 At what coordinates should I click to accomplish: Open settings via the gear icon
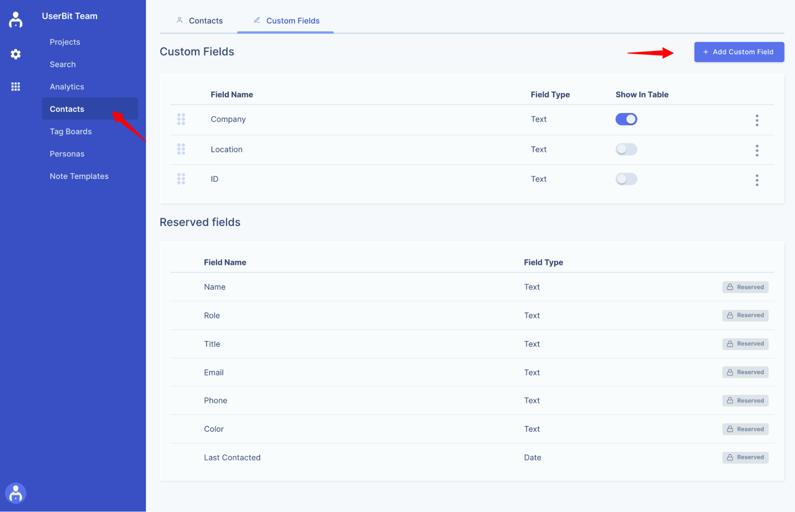[x=16, y=54]
